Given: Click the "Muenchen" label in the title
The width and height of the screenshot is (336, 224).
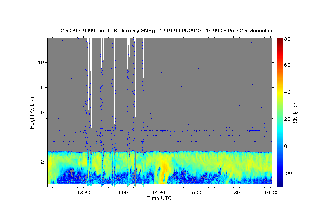Looking at the screenshot, I should point(261,31).
